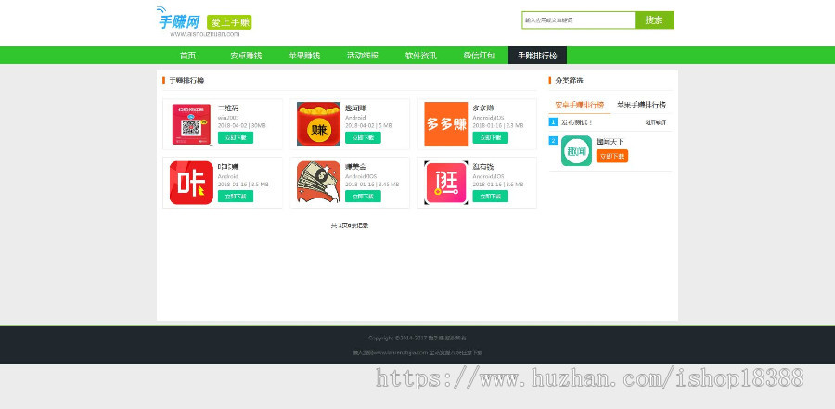The height and width of the screenshot is (409, 835).
Task: Click the orange 立即下载 button for 趣闻天下
Action: pyautogui.click(x=612, y=156)
